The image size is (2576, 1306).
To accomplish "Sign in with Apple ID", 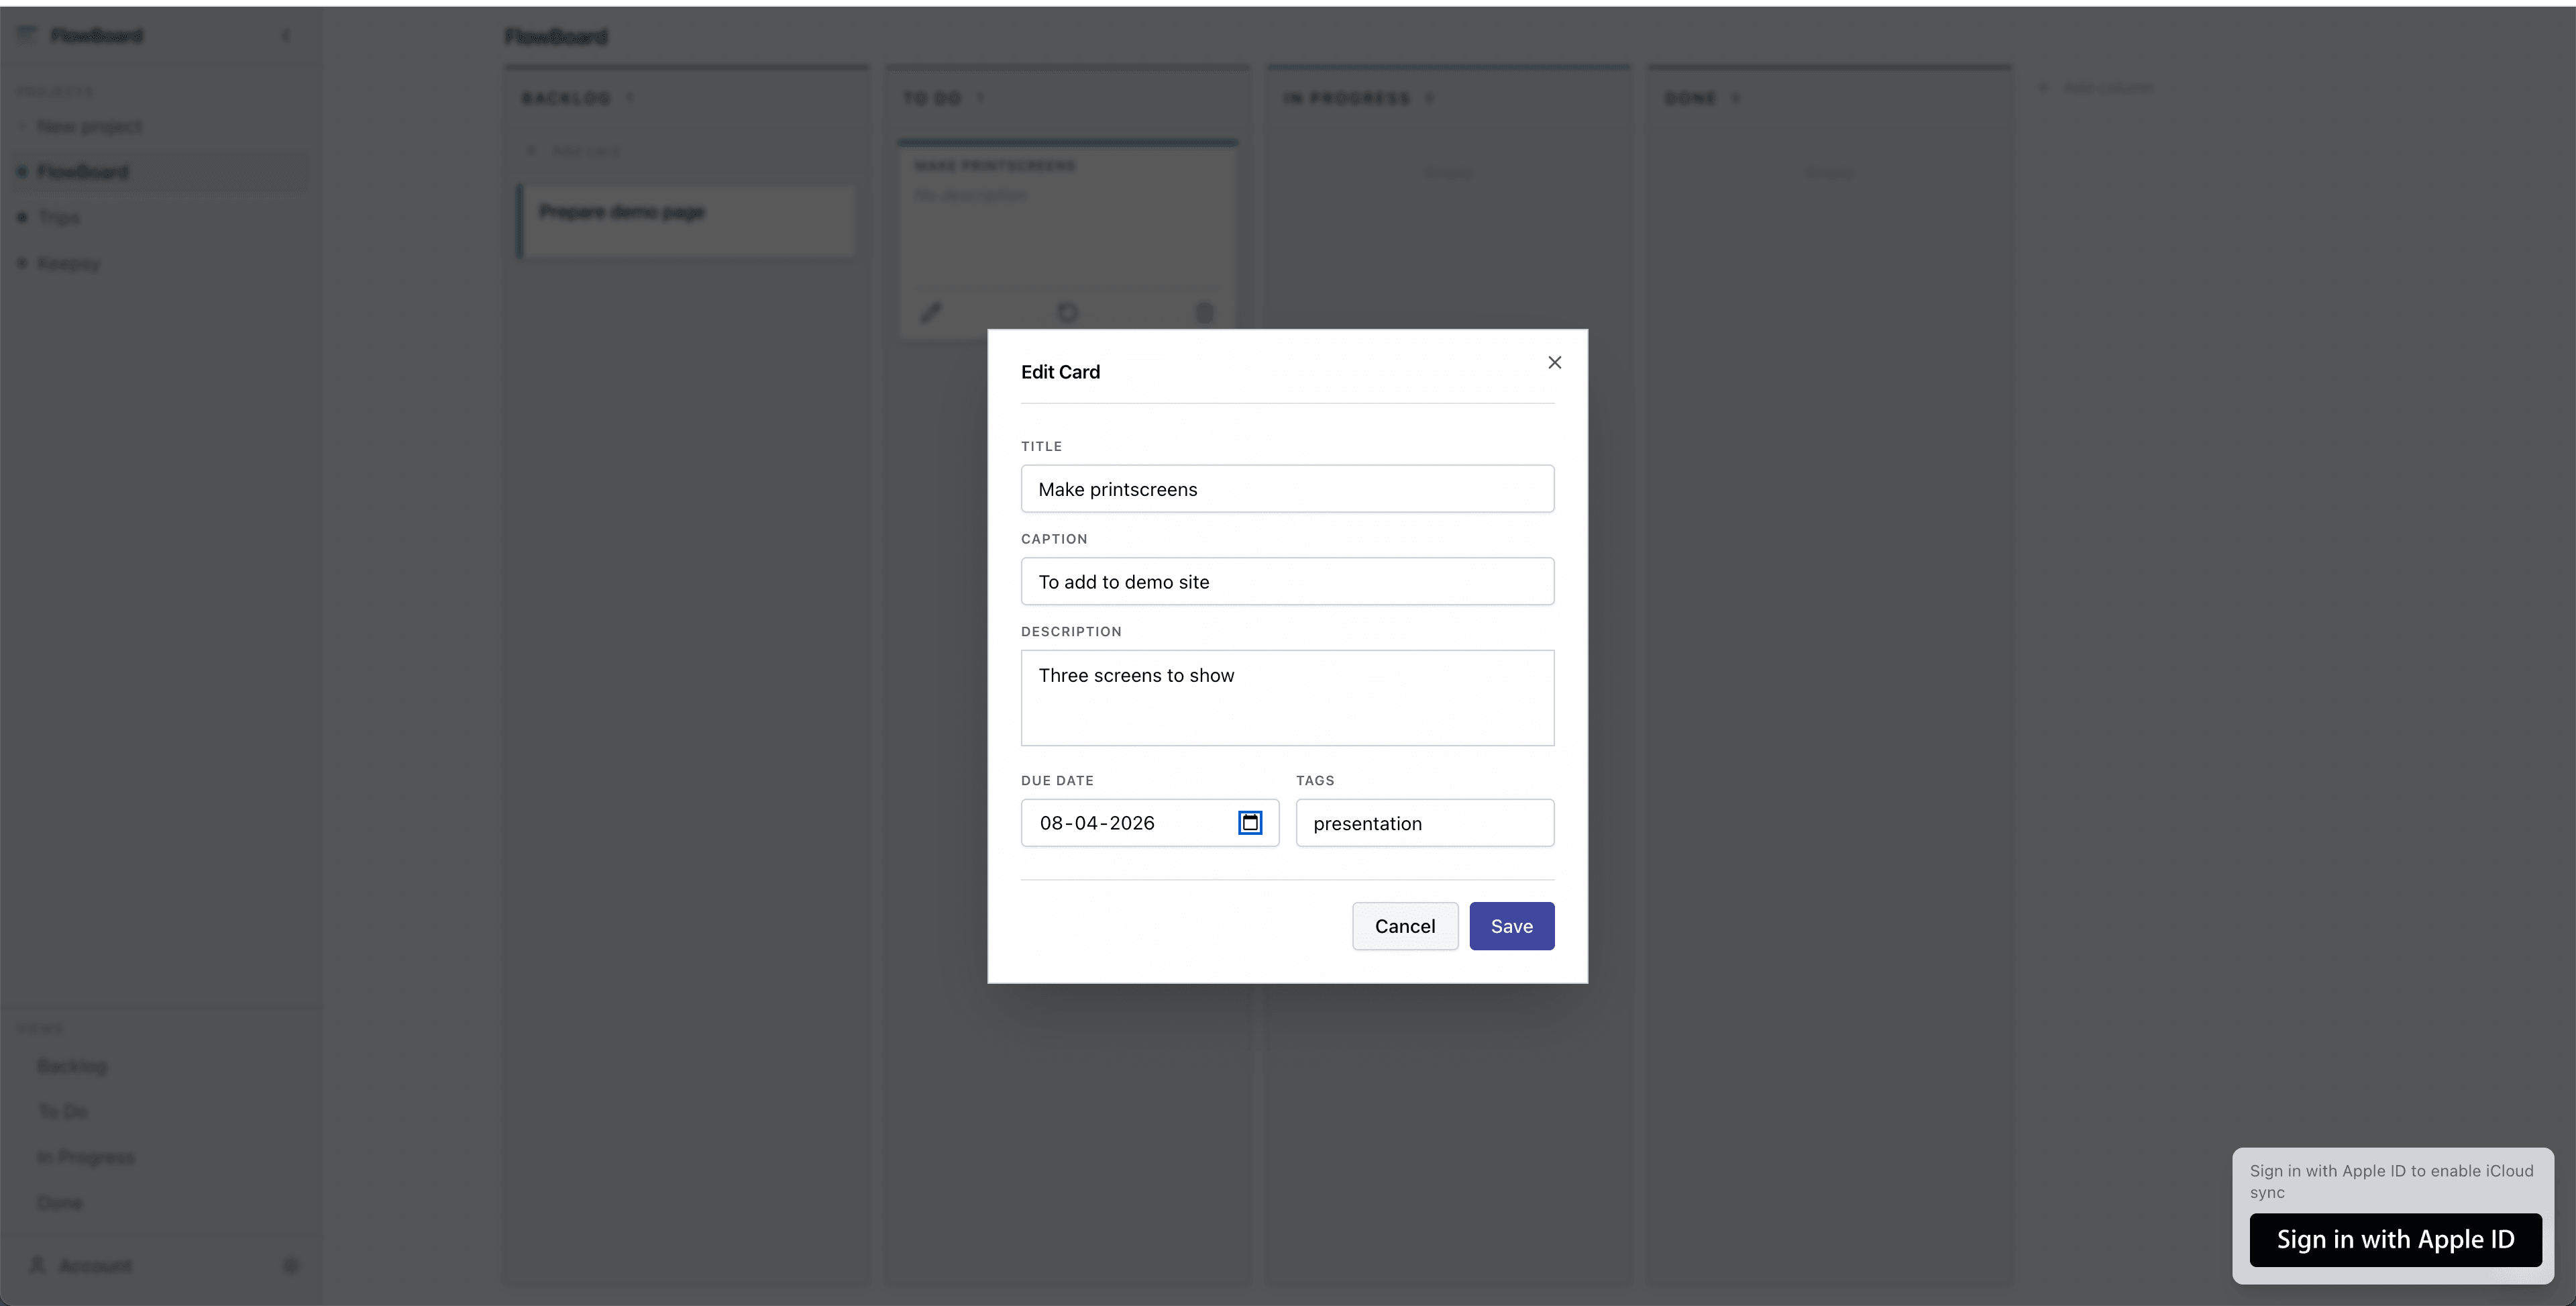I will [2395, 1239].
